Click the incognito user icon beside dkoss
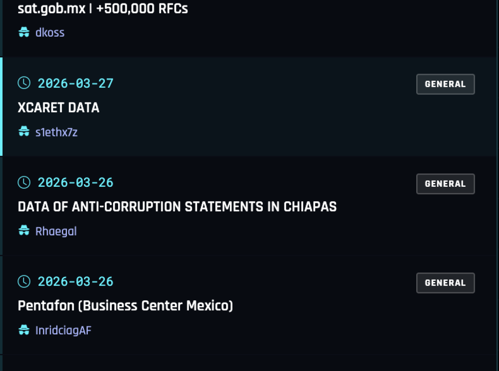Image resolution: width=499 pixels, height=371 pixels. 24,32
